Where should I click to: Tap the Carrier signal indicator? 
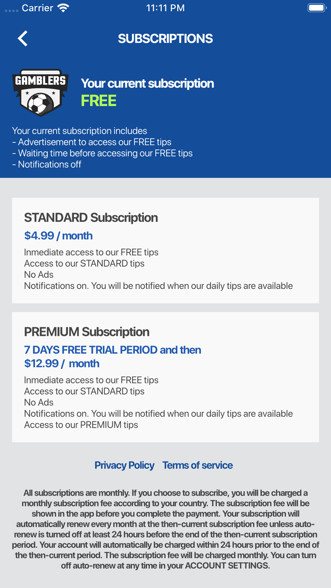[x=29, y=8]
